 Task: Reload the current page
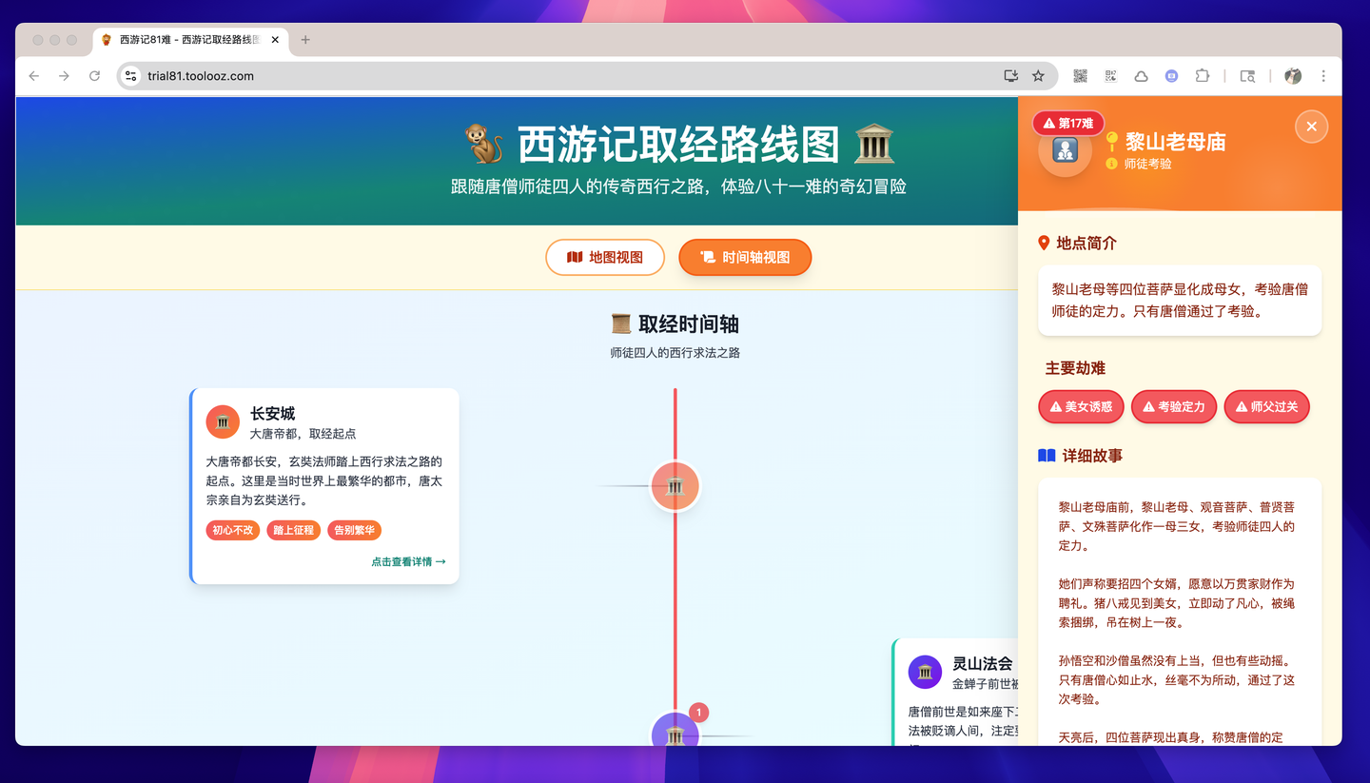(94, 76)
